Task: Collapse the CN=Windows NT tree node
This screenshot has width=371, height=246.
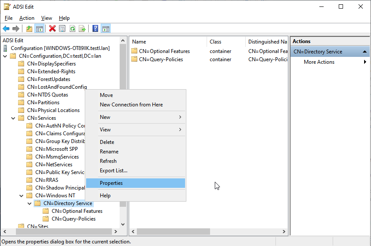Action: click(21, 196)
